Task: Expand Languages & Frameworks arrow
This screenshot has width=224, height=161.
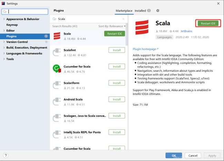Action: click(x=4, y=53)
